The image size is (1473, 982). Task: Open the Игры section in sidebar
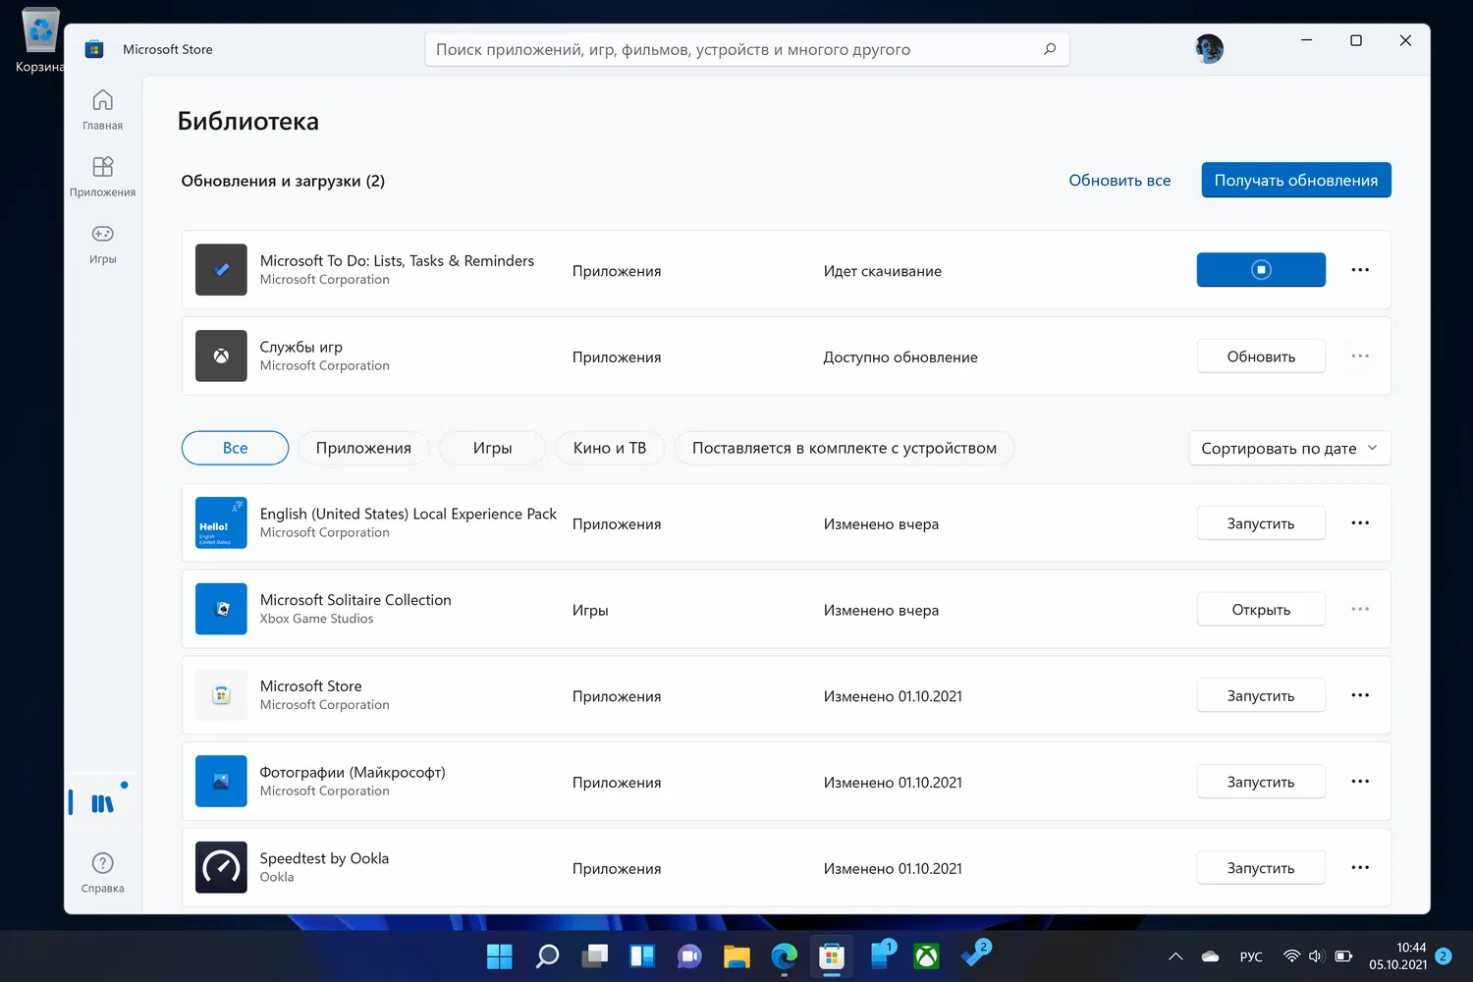point(103,244)
